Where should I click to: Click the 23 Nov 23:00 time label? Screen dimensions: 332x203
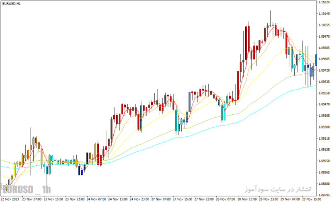click(75, 199)
